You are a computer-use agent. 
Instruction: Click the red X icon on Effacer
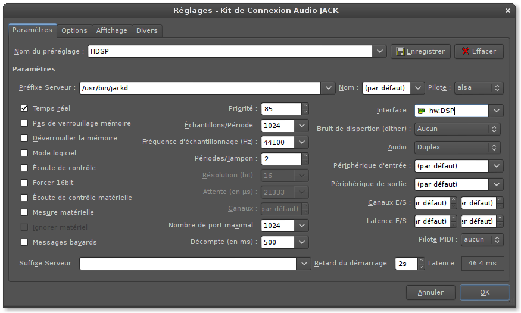click(x=465, y=52)
